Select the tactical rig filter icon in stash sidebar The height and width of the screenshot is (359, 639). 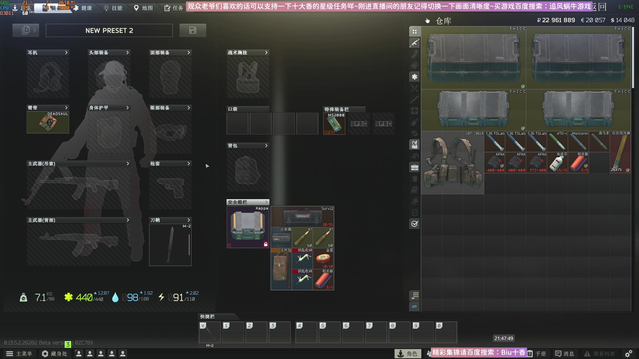(414, 145)
